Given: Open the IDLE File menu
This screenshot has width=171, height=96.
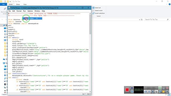Looking at the screenshot, I should [x=10, y=11].
